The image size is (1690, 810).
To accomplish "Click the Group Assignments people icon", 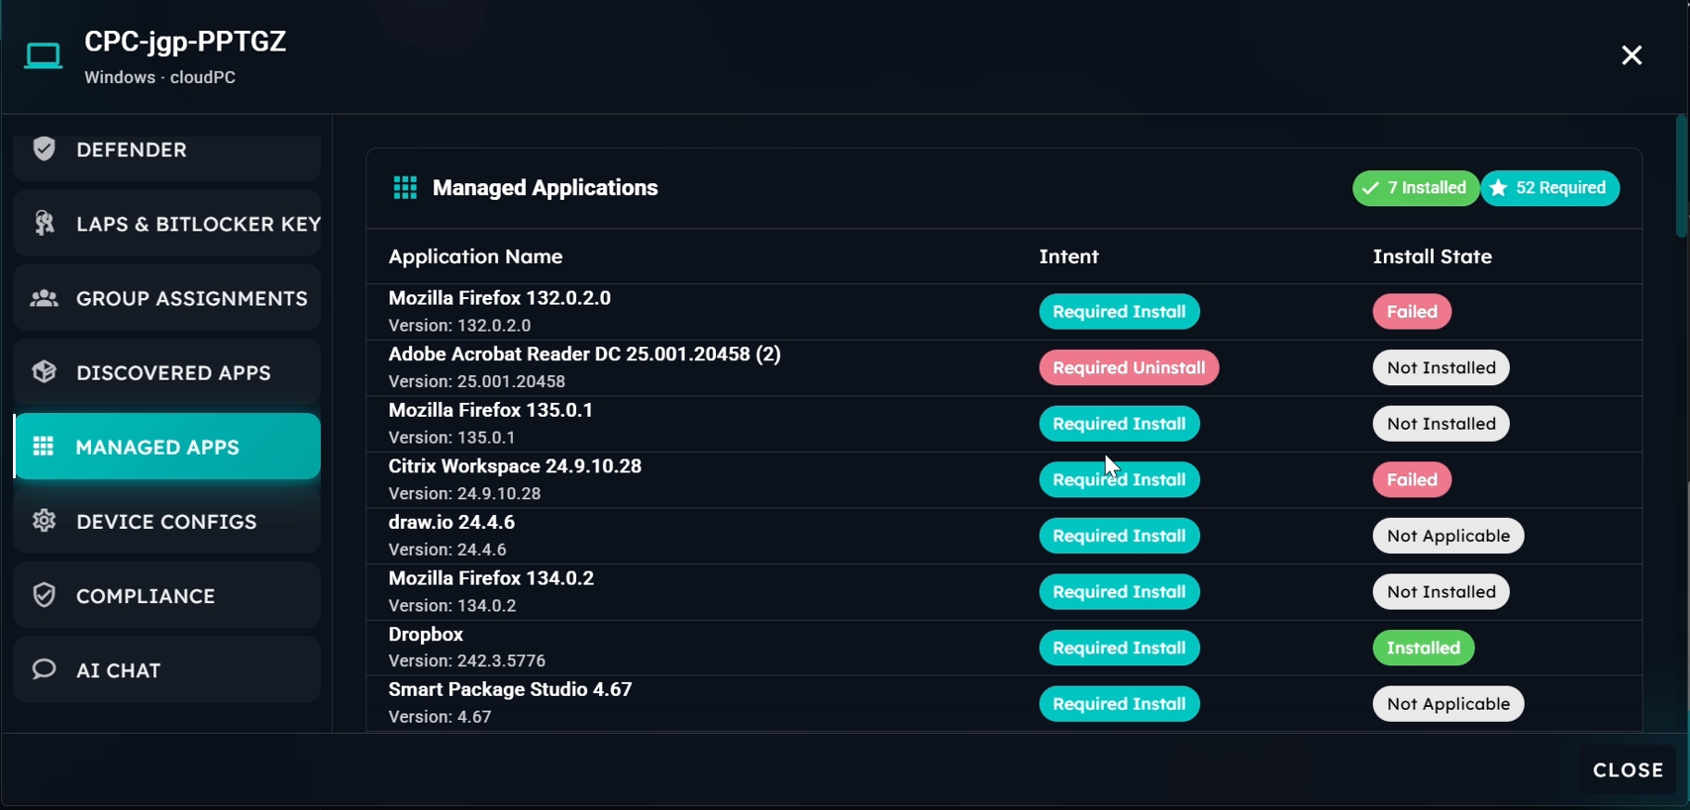I will click(x=44, y=298).
